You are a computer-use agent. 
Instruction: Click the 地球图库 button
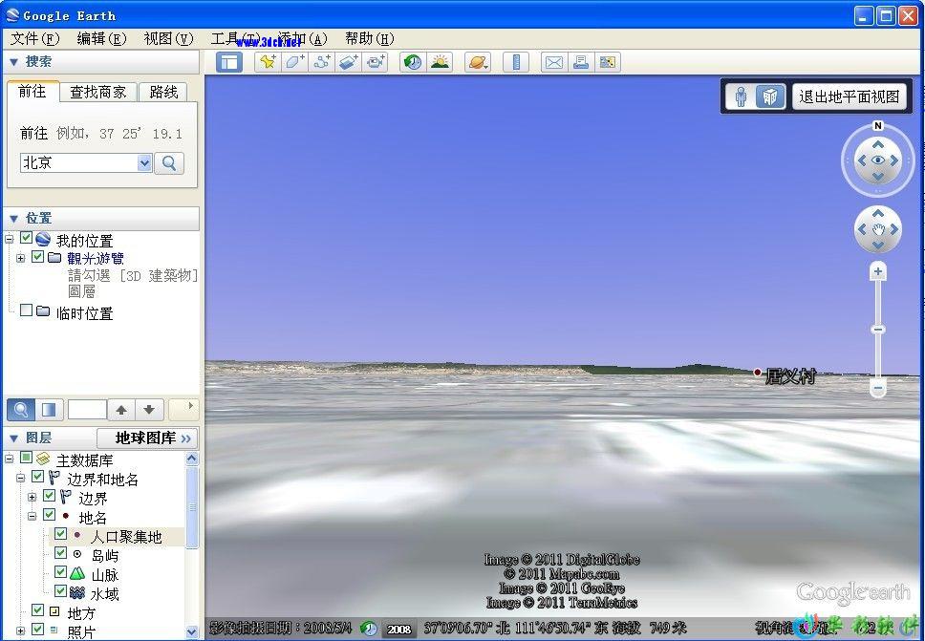point(152,438)
